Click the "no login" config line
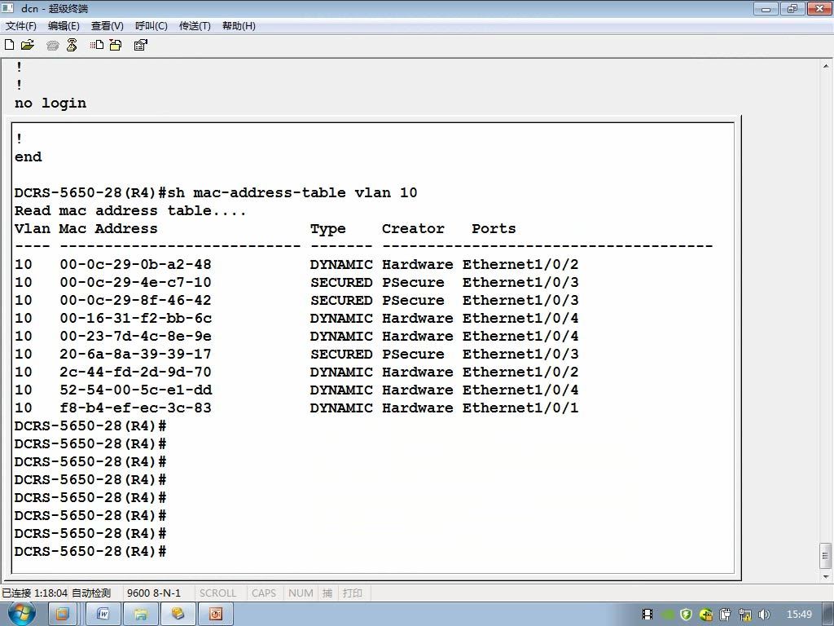834x626 pixels. click(50, 104)
